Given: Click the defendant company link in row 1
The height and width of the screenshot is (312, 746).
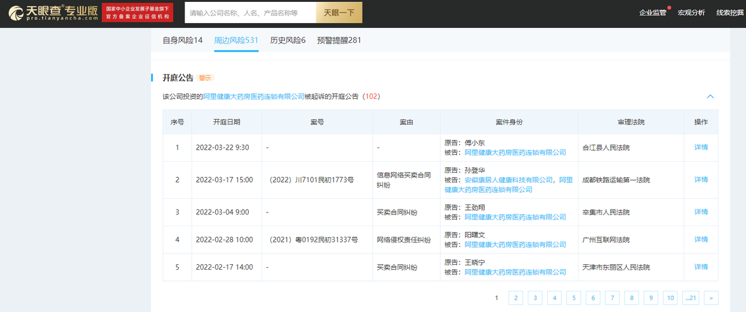Looking at the screenshot, I should pos(515,152).
